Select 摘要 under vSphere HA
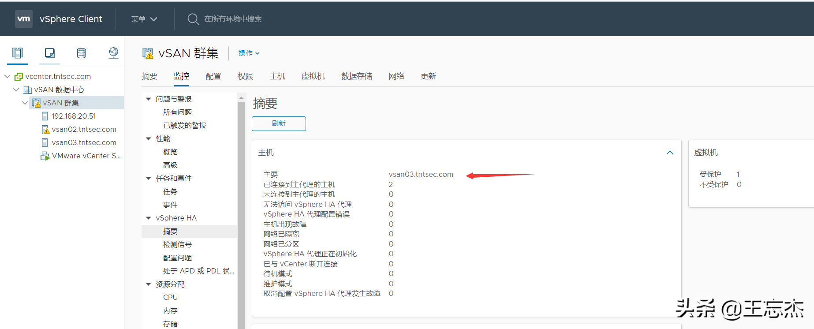This screenshot has width=814, height=329. [189, 231]
